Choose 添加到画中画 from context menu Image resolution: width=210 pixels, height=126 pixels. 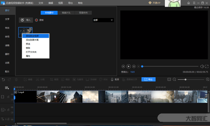coord(32,40)
